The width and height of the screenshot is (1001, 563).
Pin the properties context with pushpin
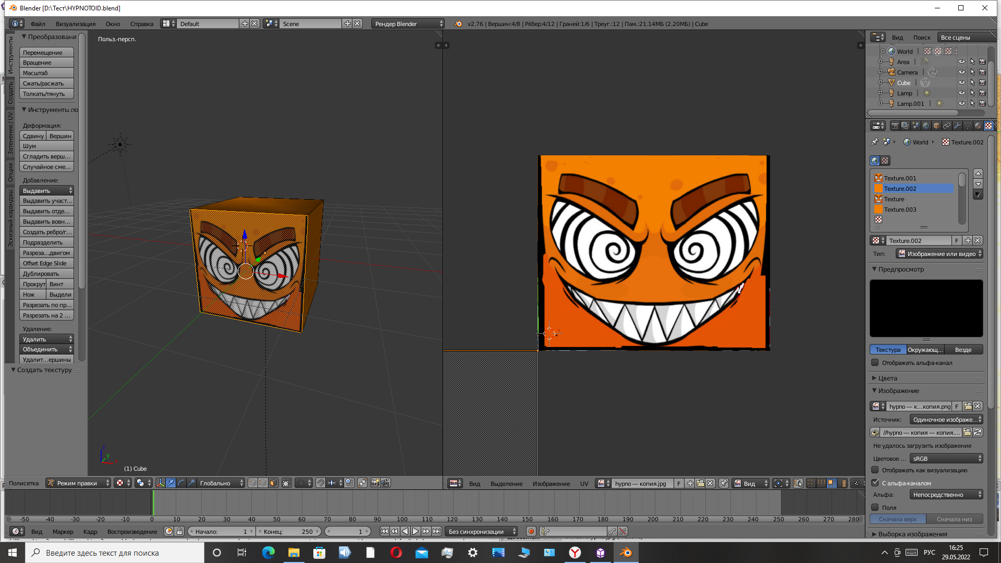click(874, 142)
